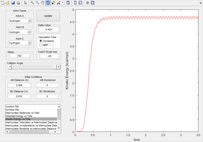The width and height of the screenshot is (203, 142).
Task: Click the AB Distance input field
Action: click(x=20, y=85)
